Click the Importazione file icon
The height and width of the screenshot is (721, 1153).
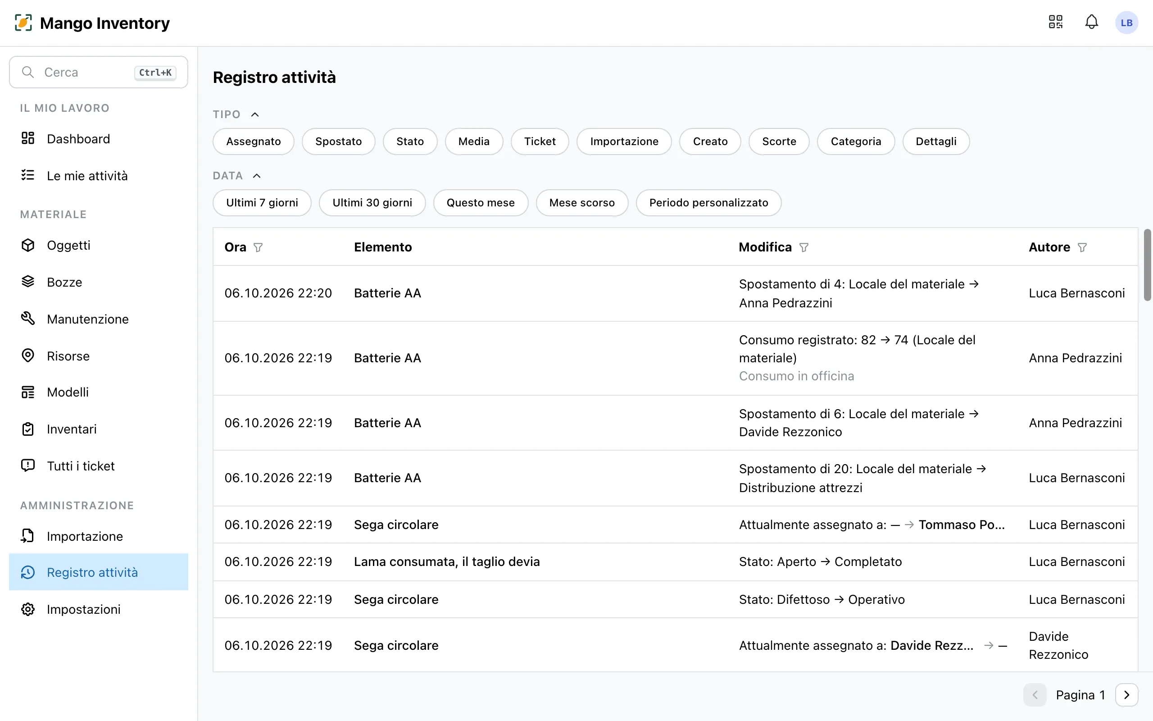point(28,536)
